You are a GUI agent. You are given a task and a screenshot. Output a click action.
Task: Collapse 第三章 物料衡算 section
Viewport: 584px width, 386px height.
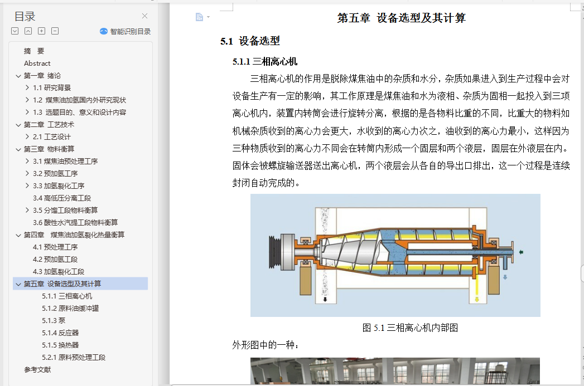[x=18, y=149]
